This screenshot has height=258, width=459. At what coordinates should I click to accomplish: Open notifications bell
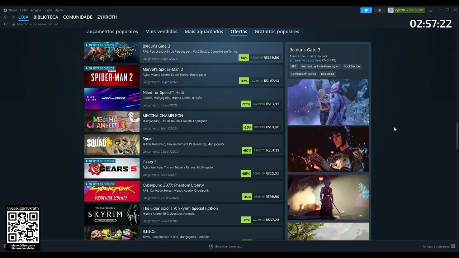click(379, 10)
